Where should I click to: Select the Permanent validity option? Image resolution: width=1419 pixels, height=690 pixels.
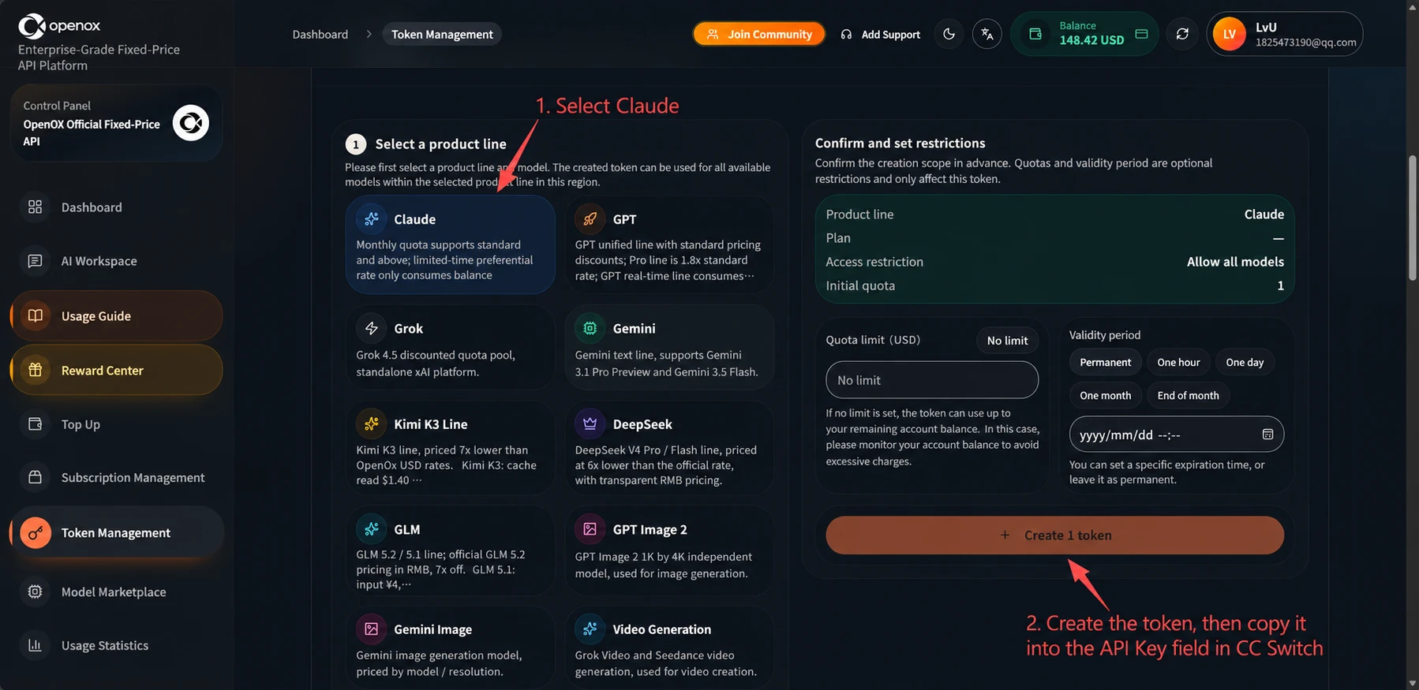pos(1105,362)
